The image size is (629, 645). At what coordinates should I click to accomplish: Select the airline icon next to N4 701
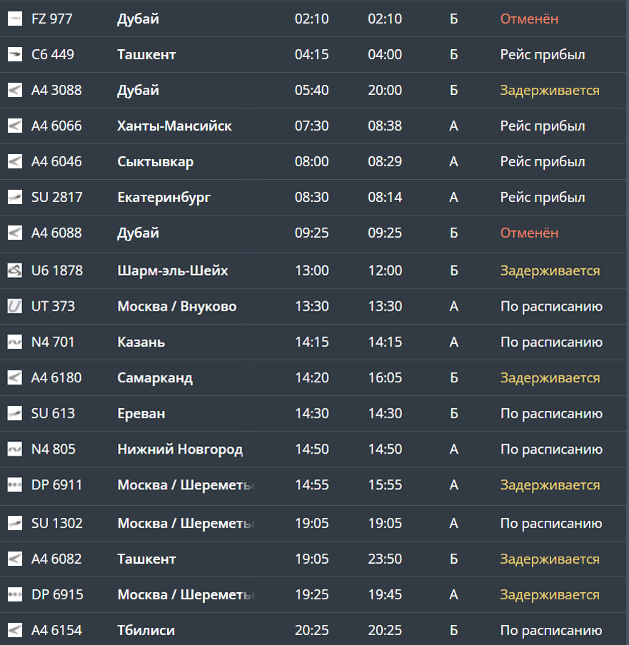[15, 342]
